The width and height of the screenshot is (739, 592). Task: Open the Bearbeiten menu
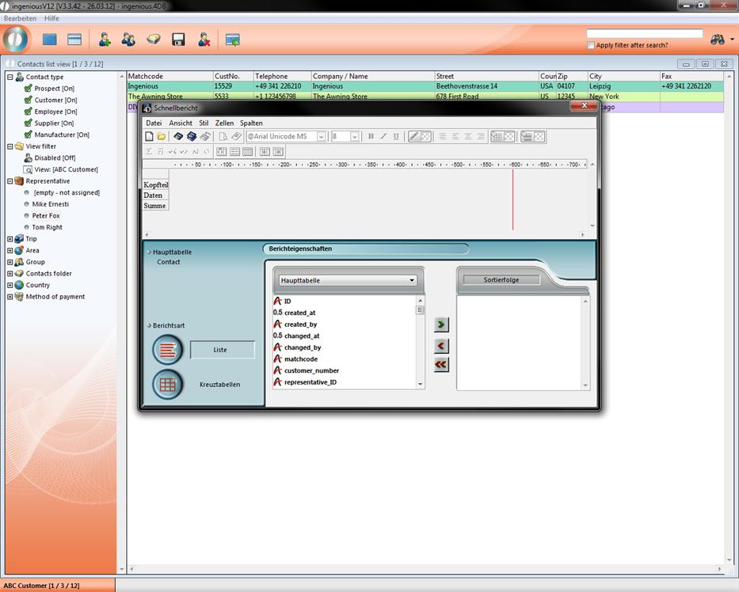pyautogui.click(x=20, y=18)
